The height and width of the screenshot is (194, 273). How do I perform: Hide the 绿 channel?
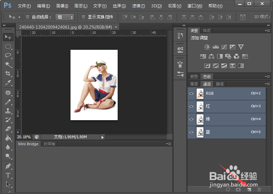coord(191,119)
